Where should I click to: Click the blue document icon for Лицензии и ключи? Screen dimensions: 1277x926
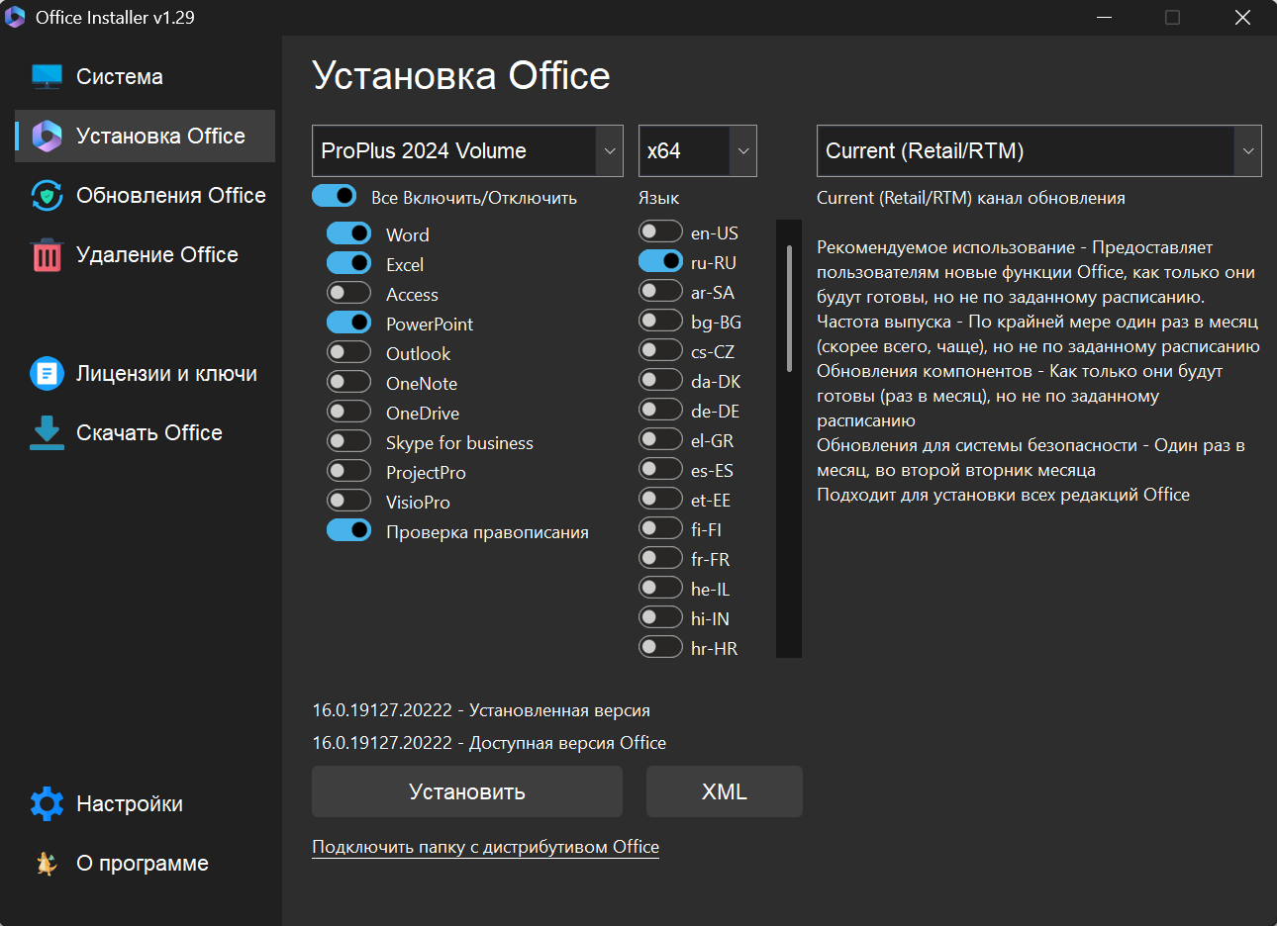(47, 374)
